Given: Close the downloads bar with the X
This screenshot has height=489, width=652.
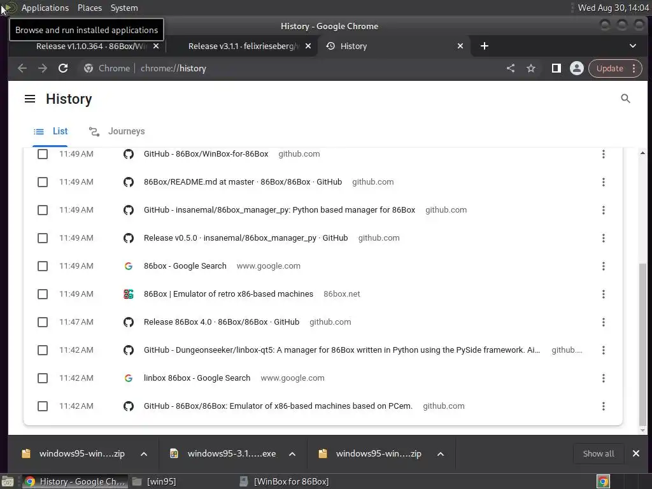Looking at the screenshot, I should [x=636, y=453].
